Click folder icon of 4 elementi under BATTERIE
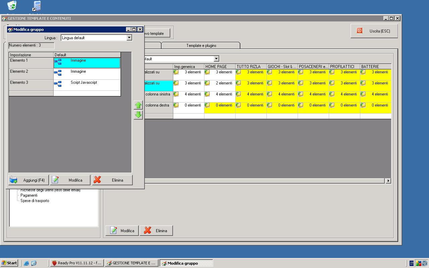Image resolution: width=429 pixels, height=268 pixels. click(x=363, y=94)
